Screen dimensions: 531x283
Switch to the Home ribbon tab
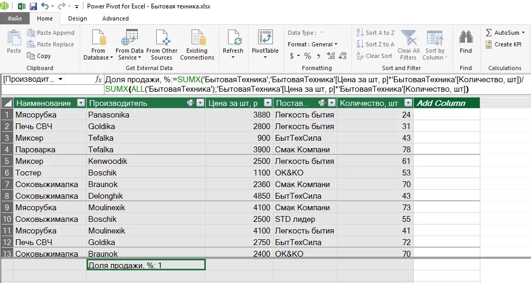pos(45,18)
